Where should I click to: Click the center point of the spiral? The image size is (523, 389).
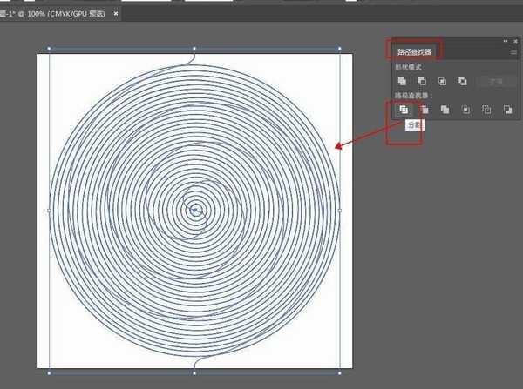pos(195,210)
